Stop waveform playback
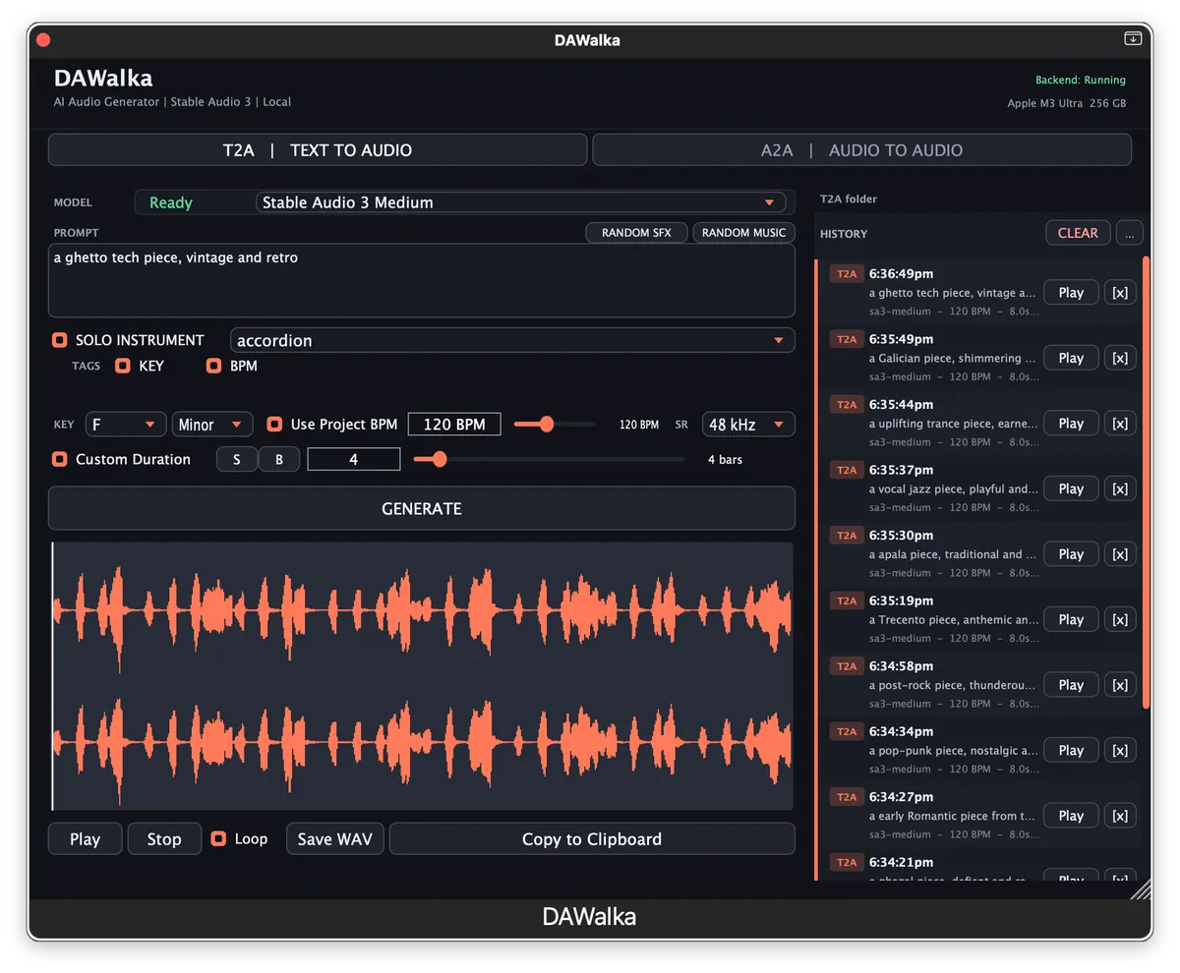 point(164,838)
